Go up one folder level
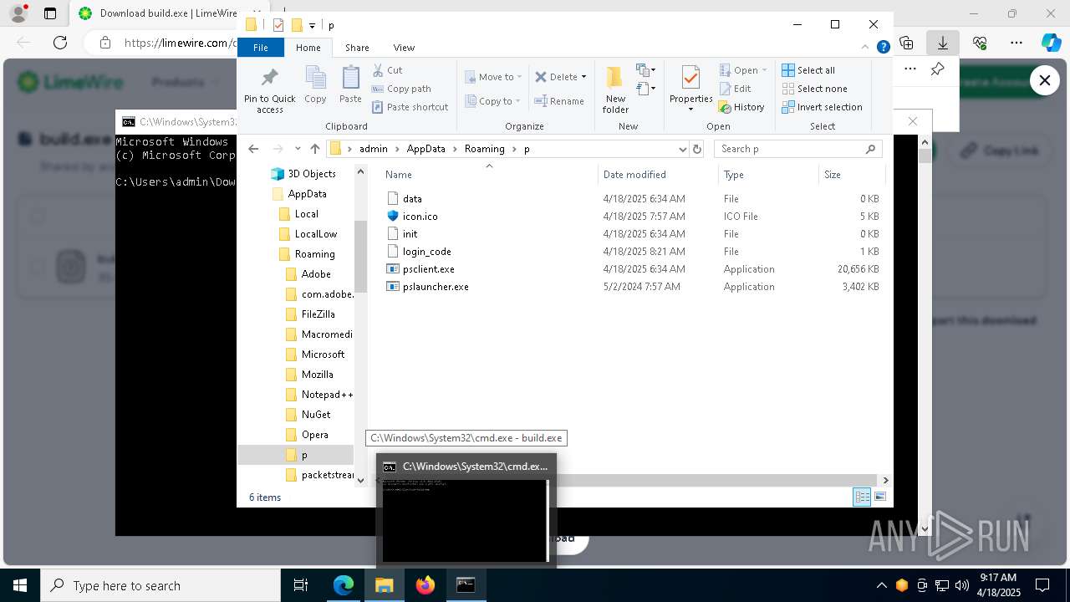Image resolution: width=1070 pixels, height=602 pixels. tap(314, 149)
